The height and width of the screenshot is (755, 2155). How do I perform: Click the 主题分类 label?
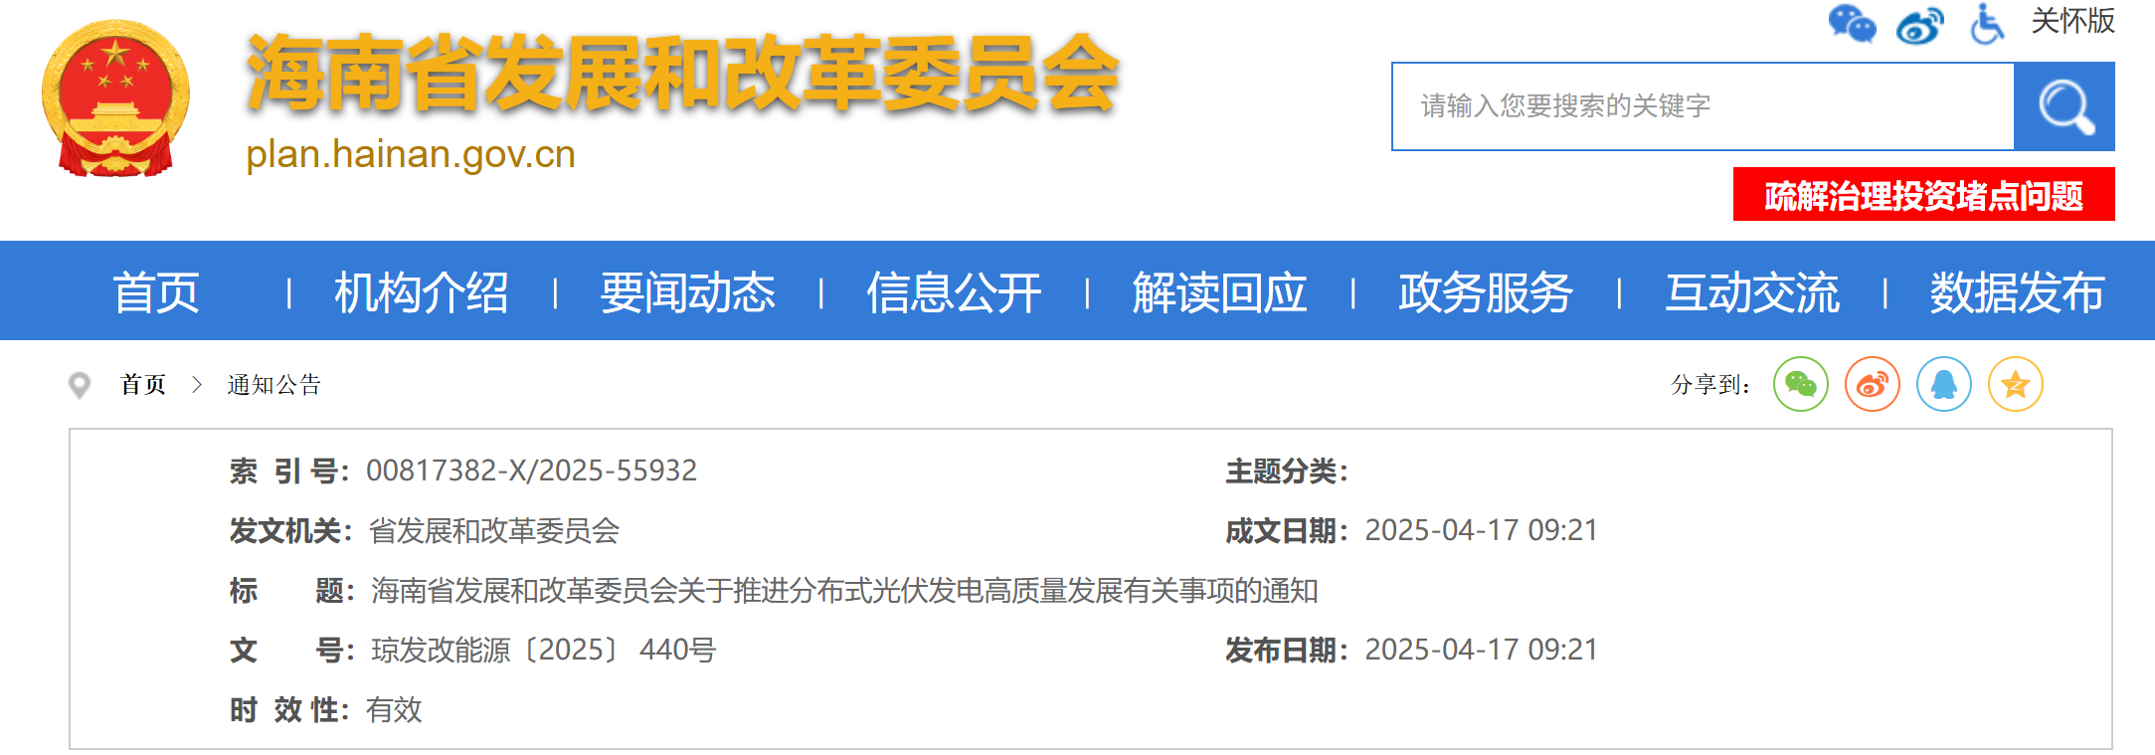pos(1286,471)
